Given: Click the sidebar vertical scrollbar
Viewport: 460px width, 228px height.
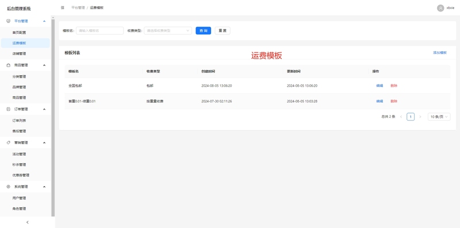Looking at the screenshot, I should click(53, 117).
